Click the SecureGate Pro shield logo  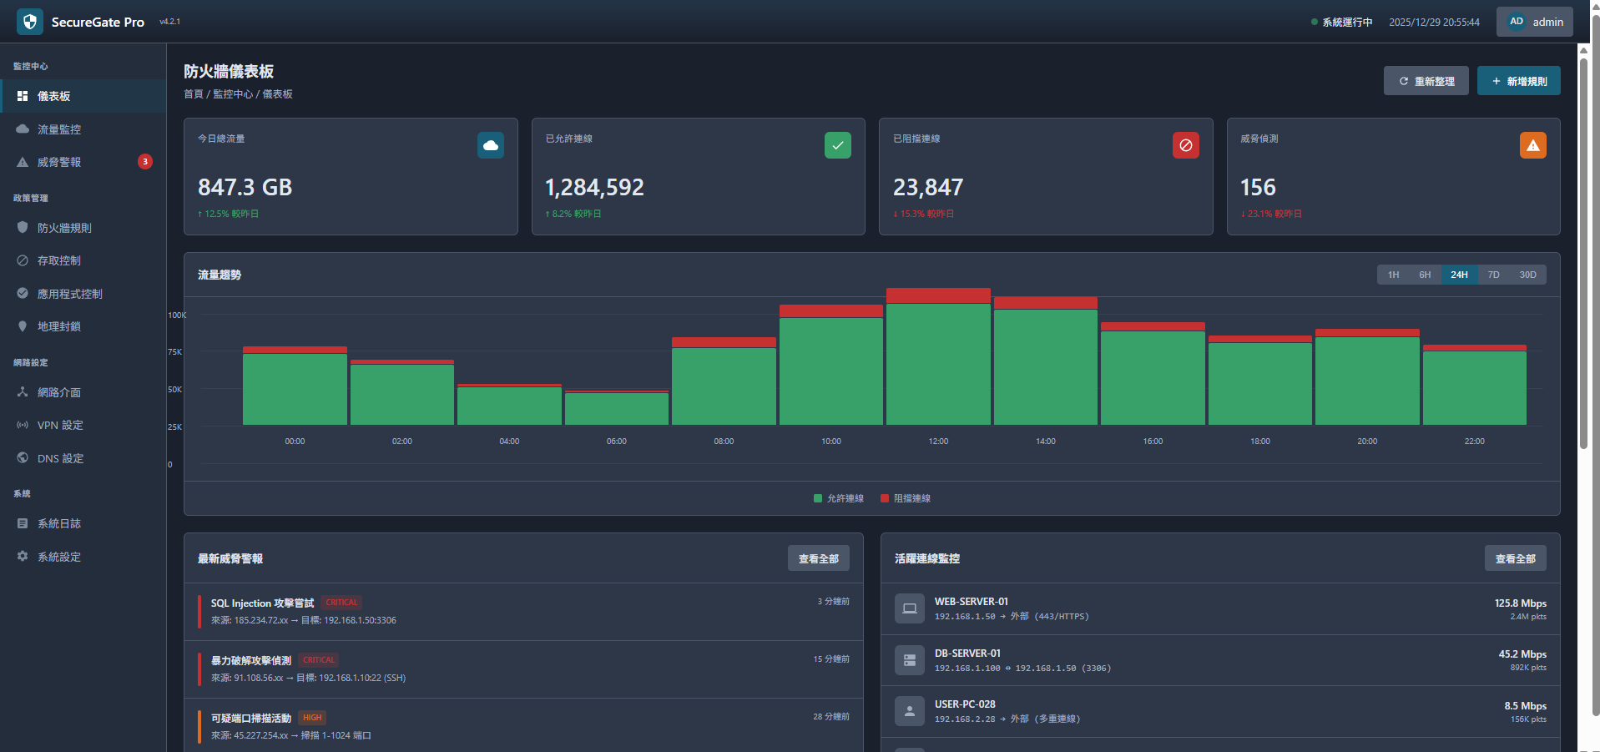point(30,22)
